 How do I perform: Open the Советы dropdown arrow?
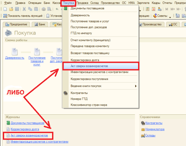point(170,17)
